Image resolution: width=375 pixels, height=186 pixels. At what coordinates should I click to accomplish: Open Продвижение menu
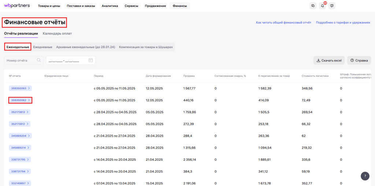[155, 6]
